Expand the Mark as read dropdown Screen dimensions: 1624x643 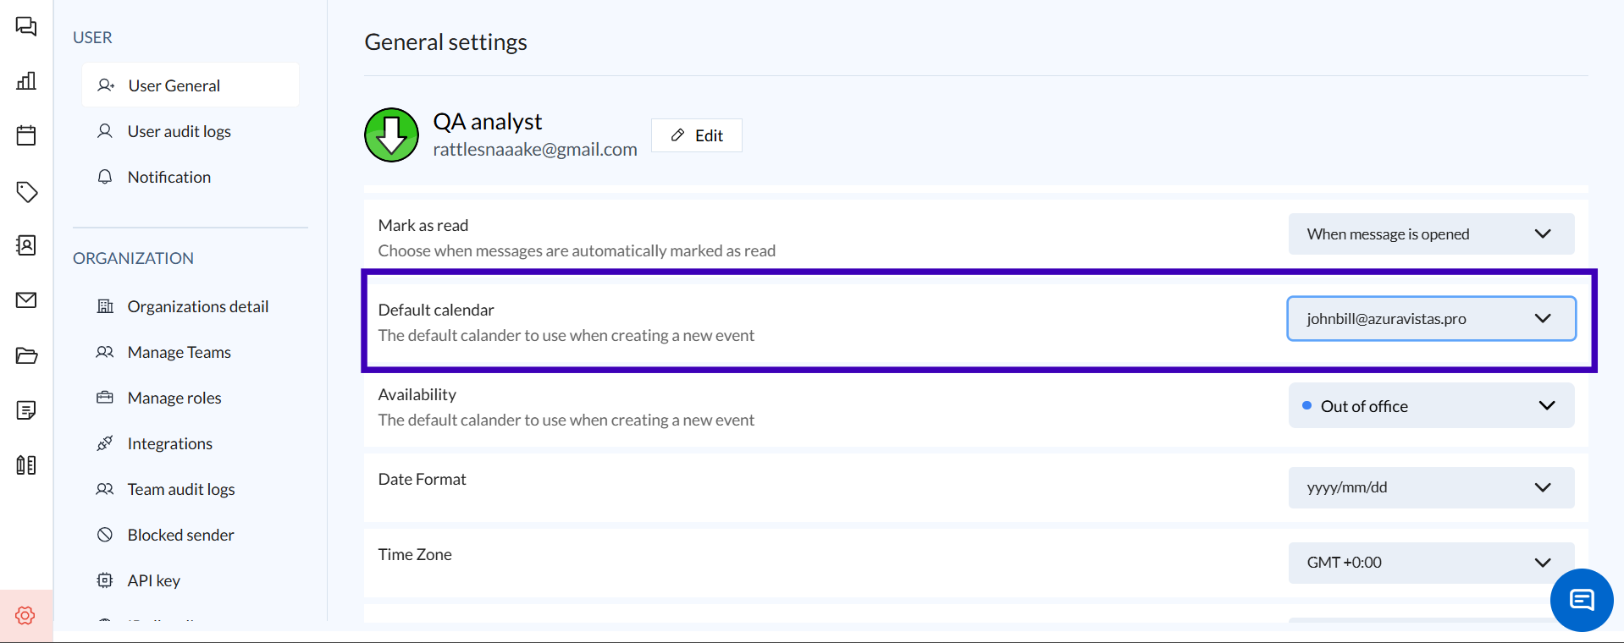tap(1430, 234)
